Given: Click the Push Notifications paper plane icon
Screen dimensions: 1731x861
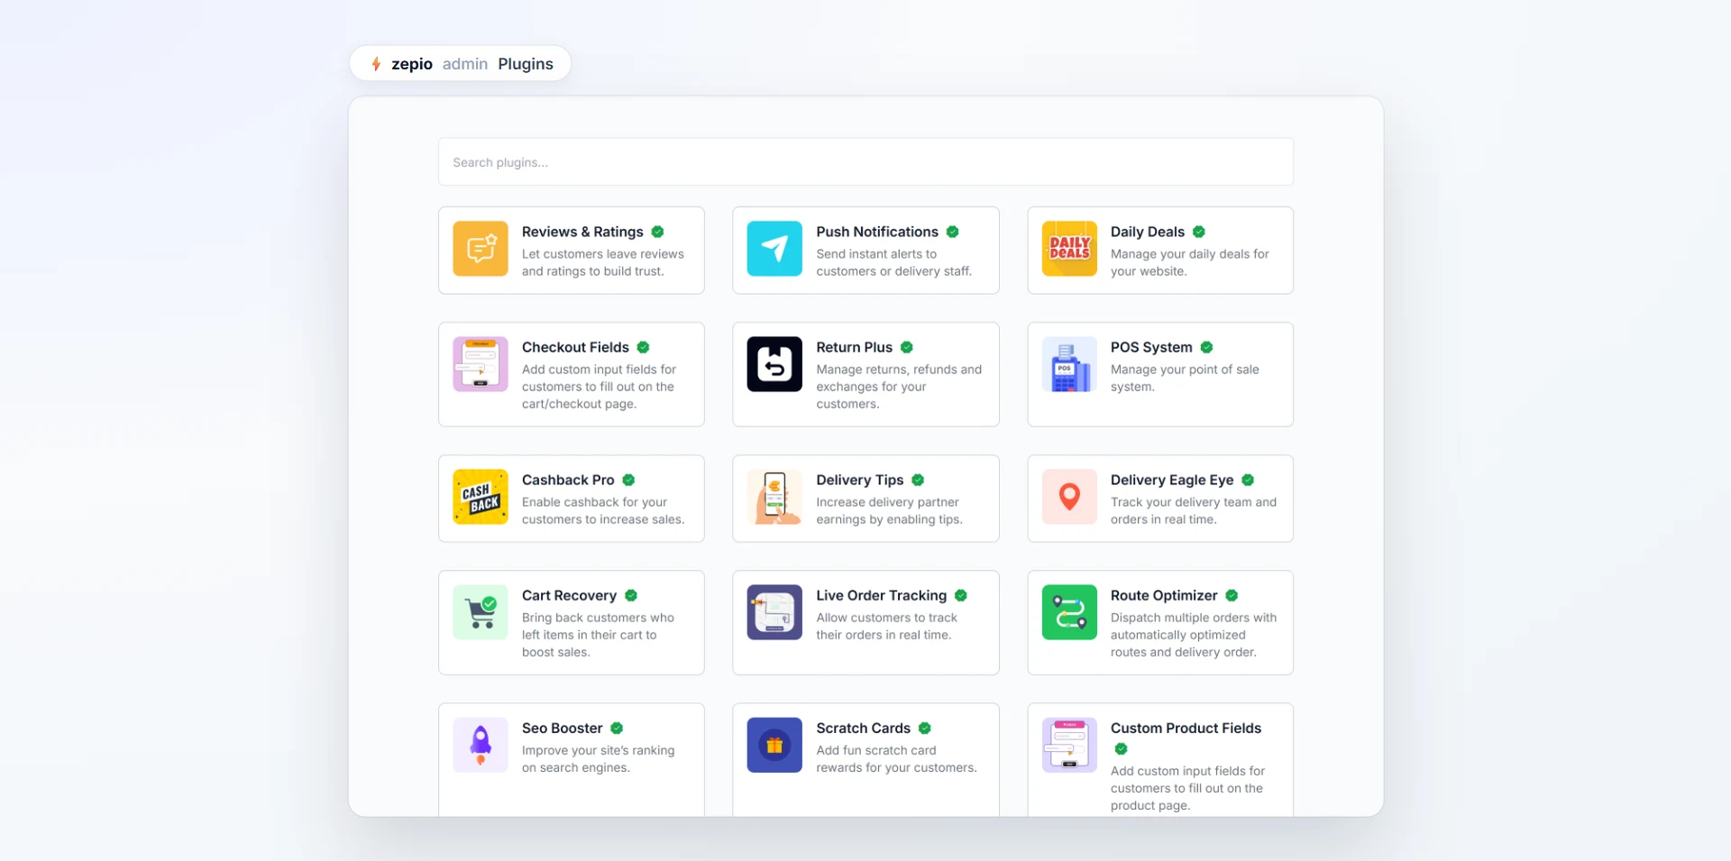Looking at the screenshot, I should click(774, 249).
